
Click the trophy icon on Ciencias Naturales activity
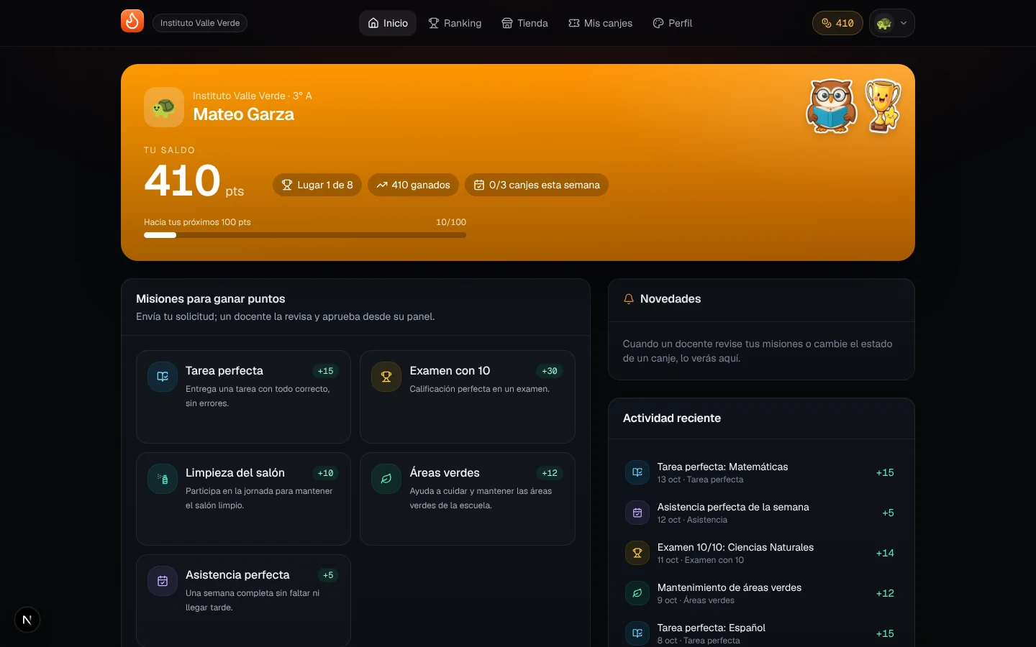point(637,553)
